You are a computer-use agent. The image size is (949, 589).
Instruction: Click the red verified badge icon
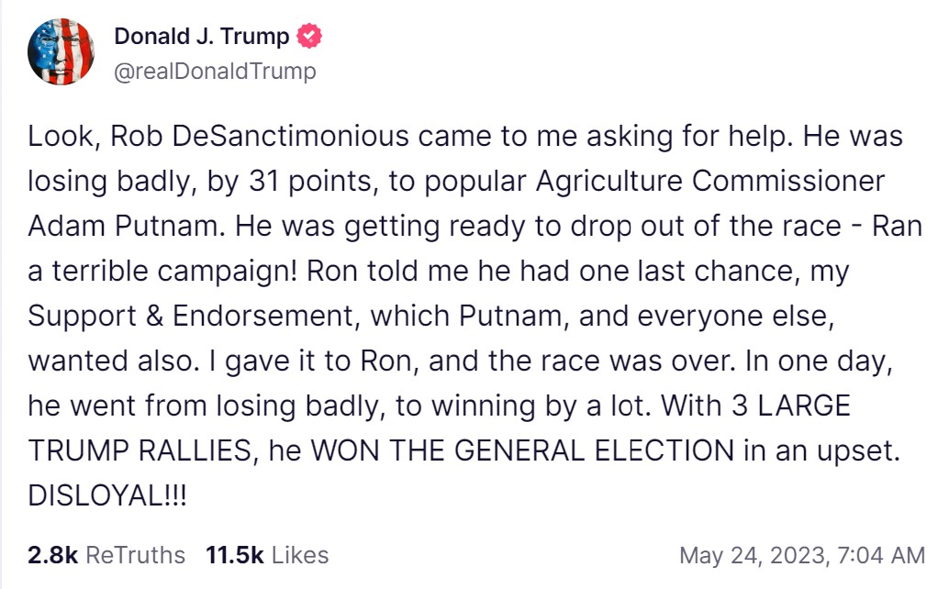[x=311, y=37]
